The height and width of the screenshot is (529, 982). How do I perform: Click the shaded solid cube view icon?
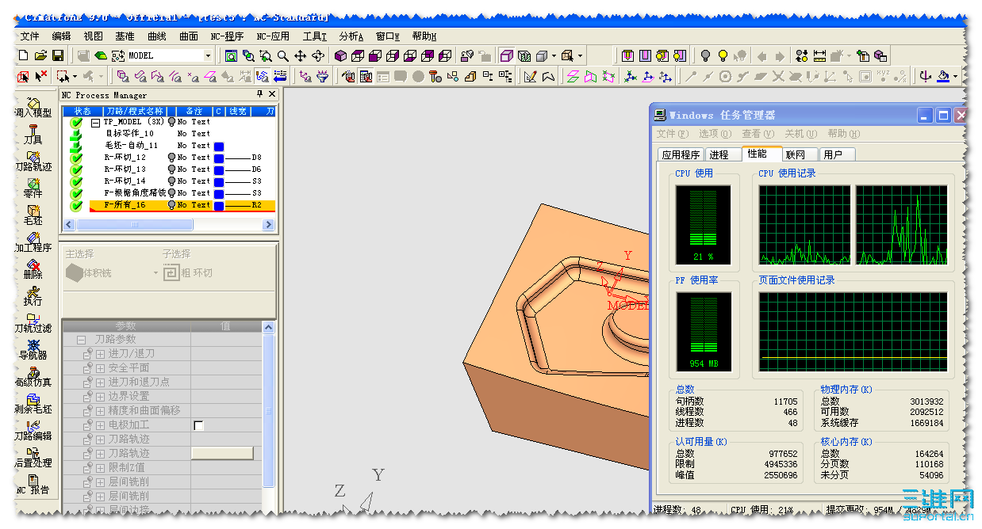tap(340, 55)
